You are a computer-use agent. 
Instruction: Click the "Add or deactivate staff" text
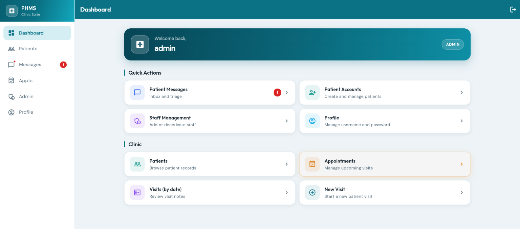(173, 125)
